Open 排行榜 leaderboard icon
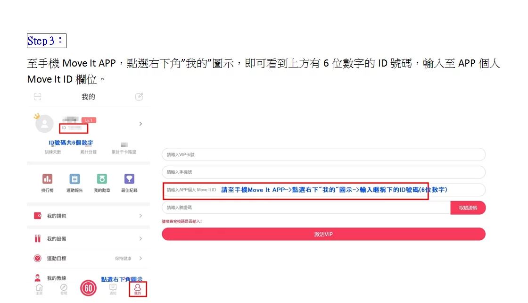 tap(47, 178)
